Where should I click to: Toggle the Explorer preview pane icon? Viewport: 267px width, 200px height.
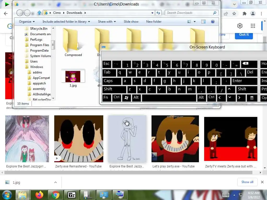(203, 22)
